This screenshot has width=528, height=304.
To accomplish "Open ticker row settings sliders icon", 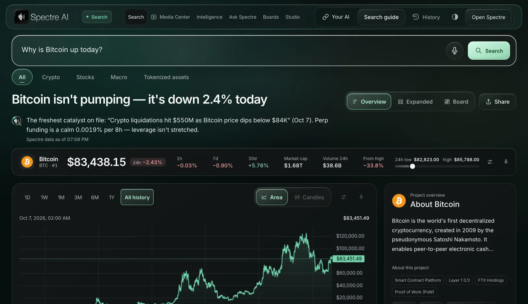I will coord(490,162).
